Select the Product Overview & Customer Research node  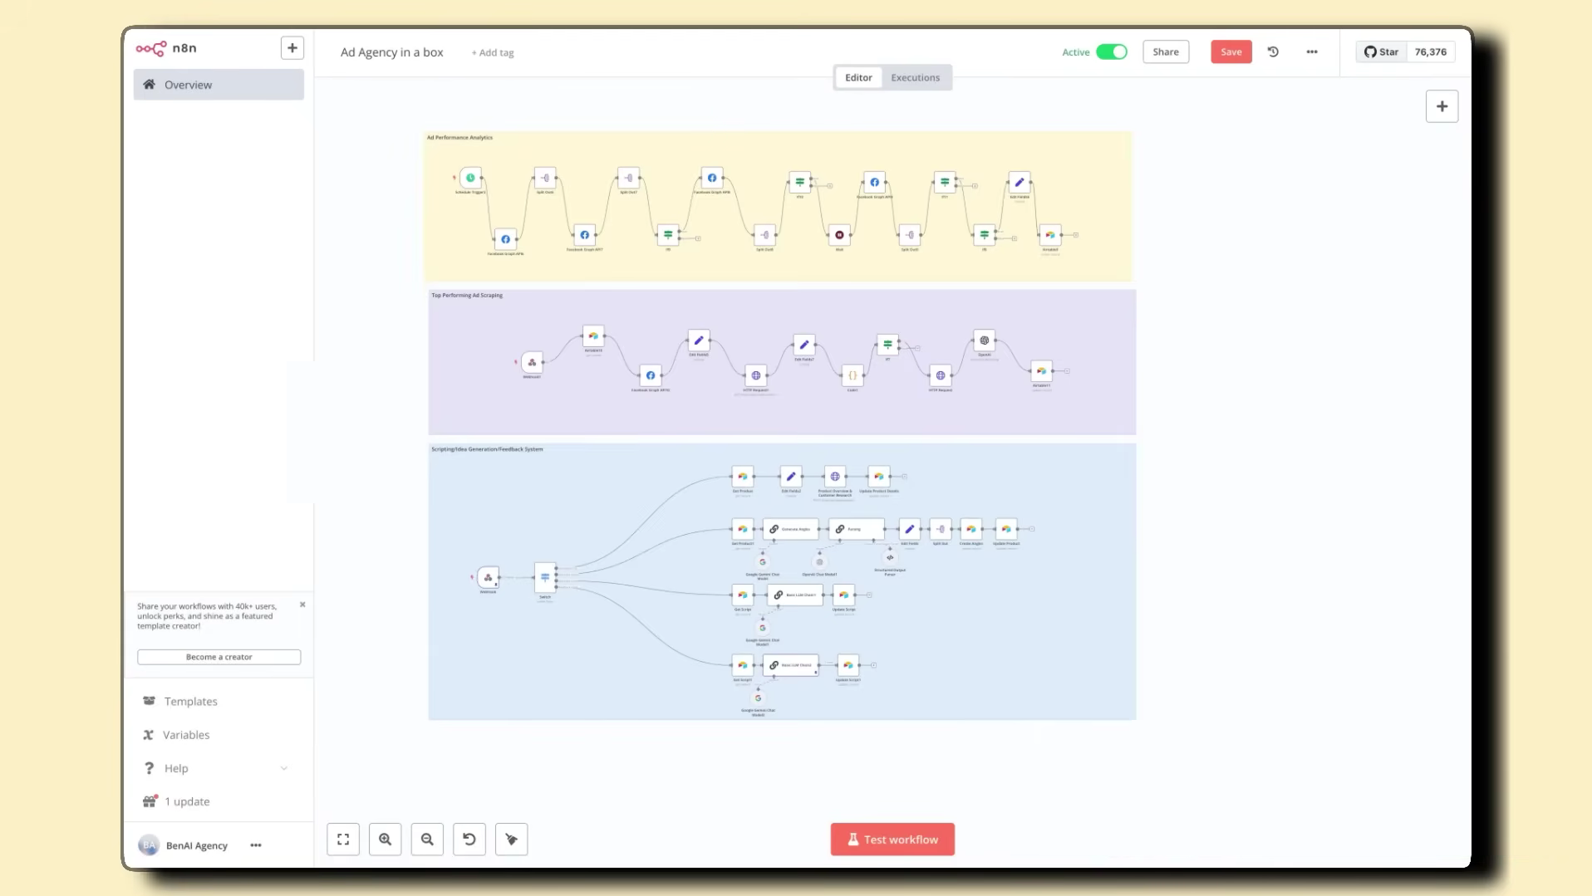pos(835,477)
